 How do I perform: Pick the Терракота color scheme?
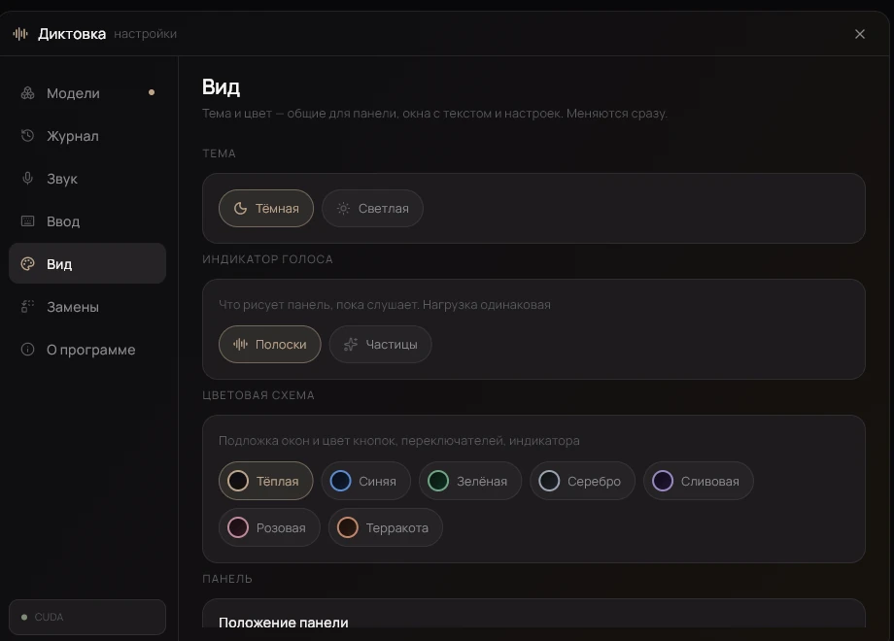pos(386,527)
